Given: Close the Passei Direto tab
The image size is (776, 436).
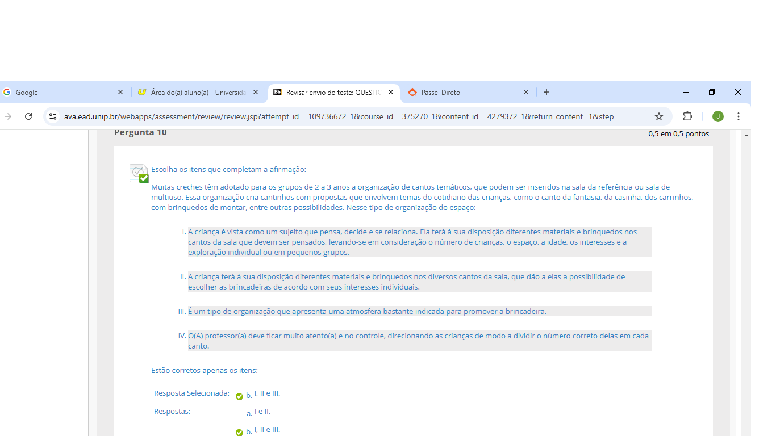Looking at the screenshot, I should point(526,92).
